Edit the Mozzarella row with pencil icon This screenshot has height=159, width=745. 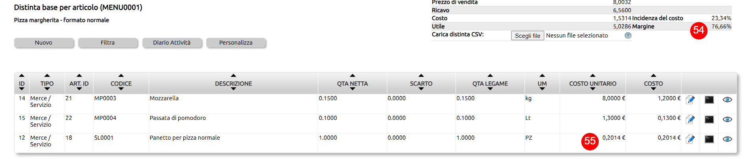click(690, 100)
